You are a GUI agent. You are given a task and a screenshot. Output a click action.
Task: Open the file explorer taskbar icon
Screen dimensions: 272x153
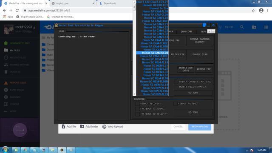coord(53,150)
